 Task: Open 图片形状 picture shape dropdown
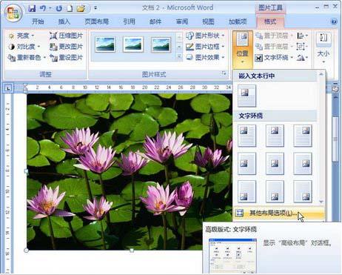tap(205, 36)
